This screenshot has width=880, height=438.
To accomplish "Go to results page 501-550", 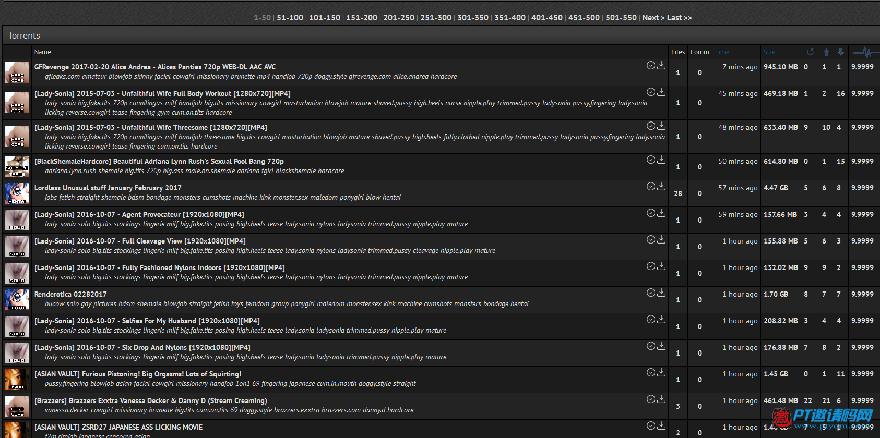I will (621, 18).
